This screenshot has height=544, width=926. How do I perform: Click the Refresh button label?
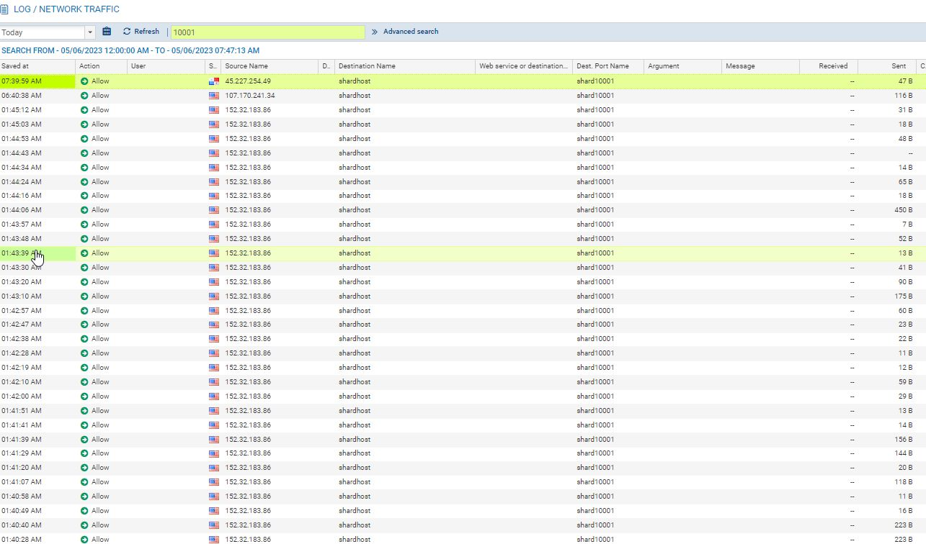tap(146, 31)
